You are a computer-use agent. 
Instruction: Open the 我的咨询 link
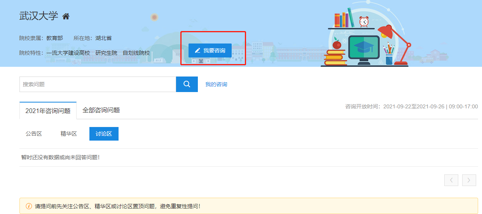pyautogui.click(x=216, y=84)
